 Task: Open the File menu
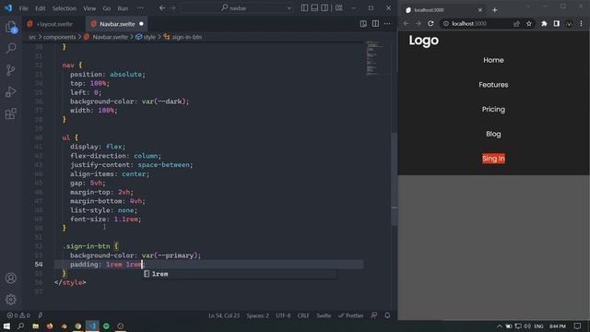tap(23, 8)
